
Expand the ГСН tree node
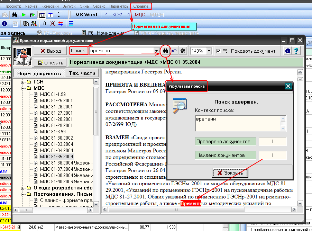[23, 82]
